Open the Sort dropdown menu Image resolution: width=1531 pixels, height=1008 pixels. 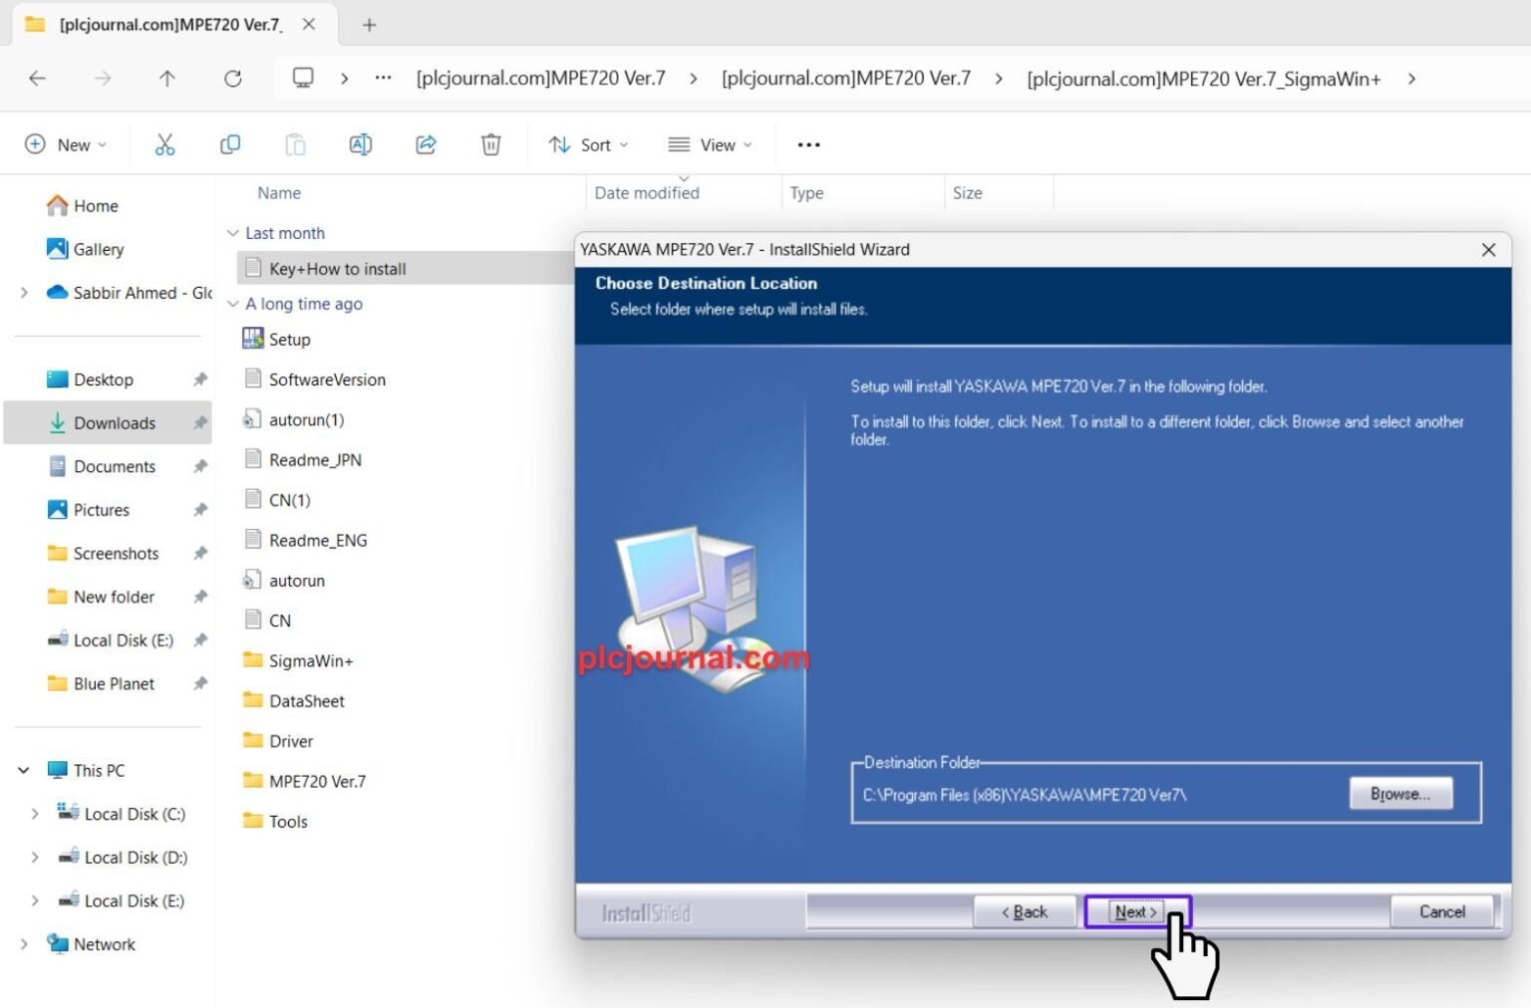tap(588, 144)
